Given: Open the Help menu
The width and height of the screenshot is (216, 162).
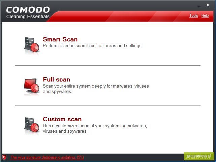Looking at the screenshot, I should coord(205,15).
